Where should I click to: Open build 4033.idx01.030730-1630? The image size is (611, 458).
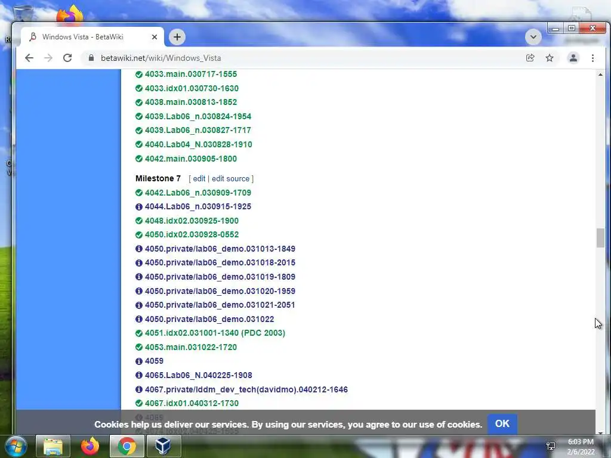tap(192, 88)
